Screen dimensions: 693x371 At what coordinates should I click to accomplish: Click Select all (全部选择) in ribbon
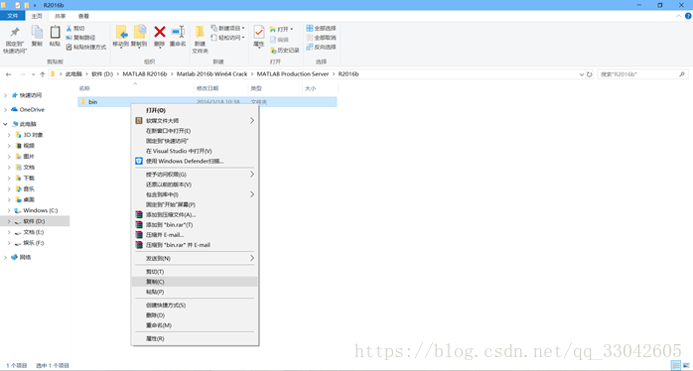pos(322,28)
